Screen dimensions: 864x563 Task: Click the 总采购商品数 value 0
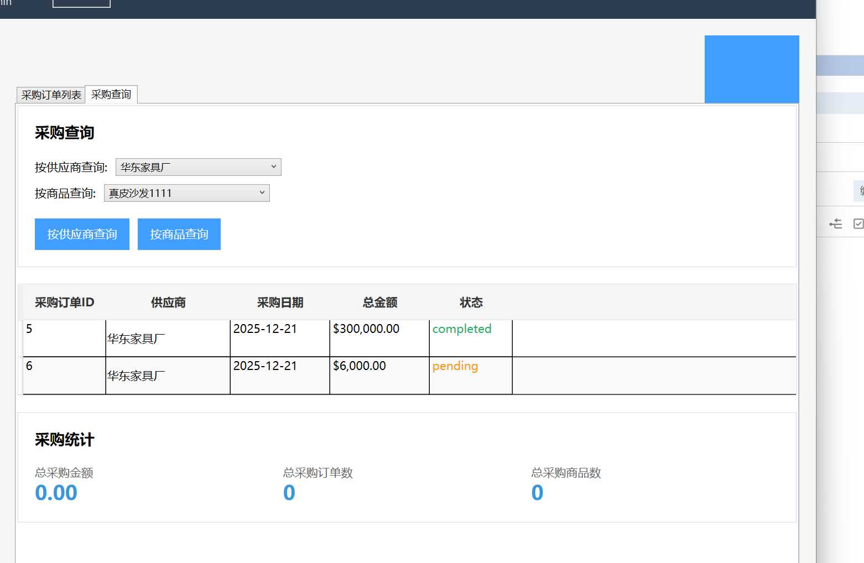pos(537,493)
